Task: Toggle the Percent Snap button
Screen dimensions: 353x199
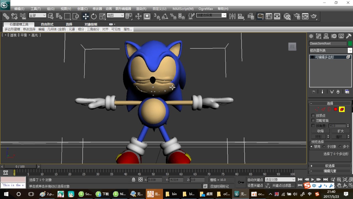Action: tap(173, 16)
